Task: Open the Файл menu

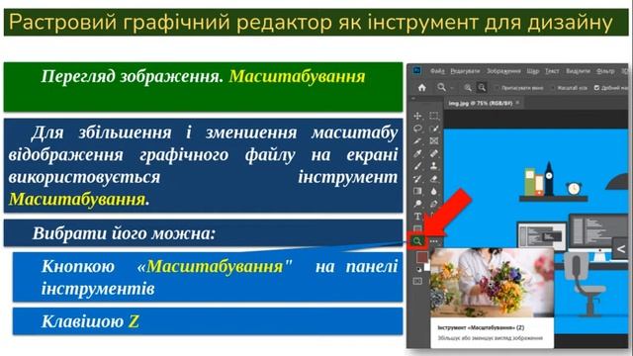Action: 437,71
